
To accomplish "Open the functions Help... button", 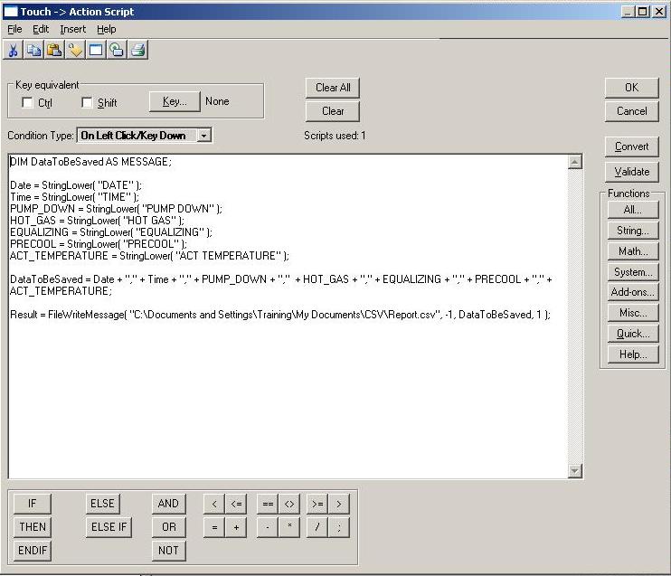I will point(633,354).
